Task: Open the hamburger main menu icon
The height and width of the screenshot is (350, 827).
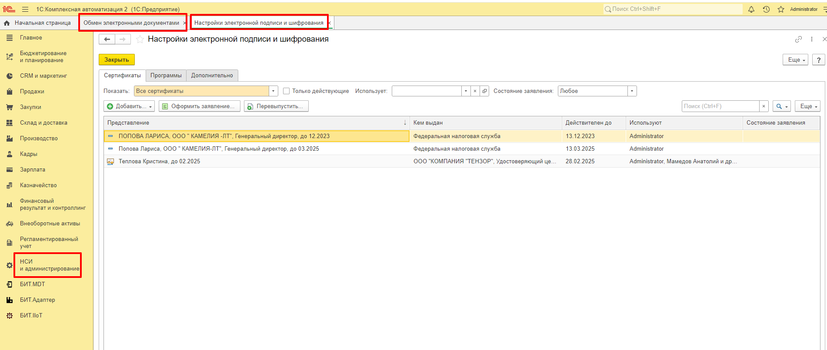Action: coord(25,9)
